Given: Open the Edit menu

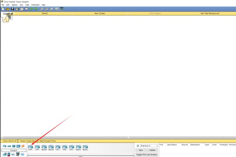Looking at the screenshot, I should click(8, 5).
